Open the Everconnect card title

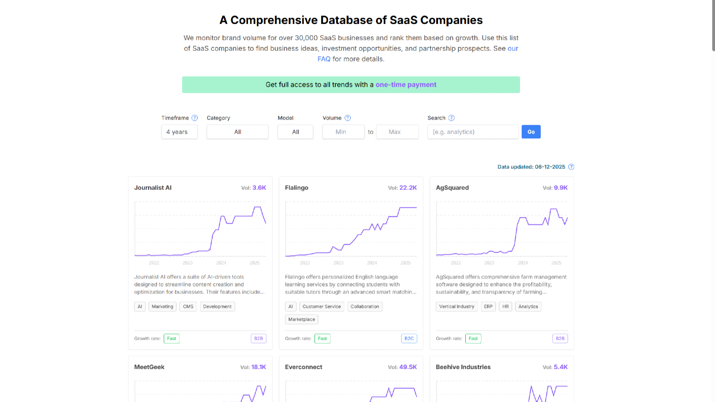coord(303,367)
